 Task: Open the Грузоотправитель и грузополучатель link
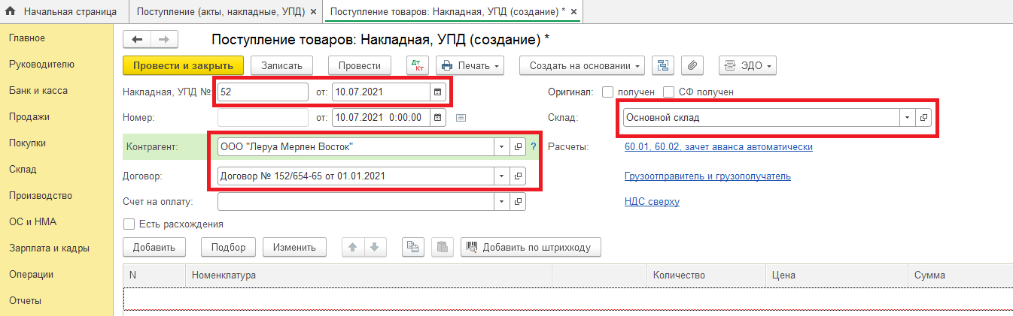[707, 176]
